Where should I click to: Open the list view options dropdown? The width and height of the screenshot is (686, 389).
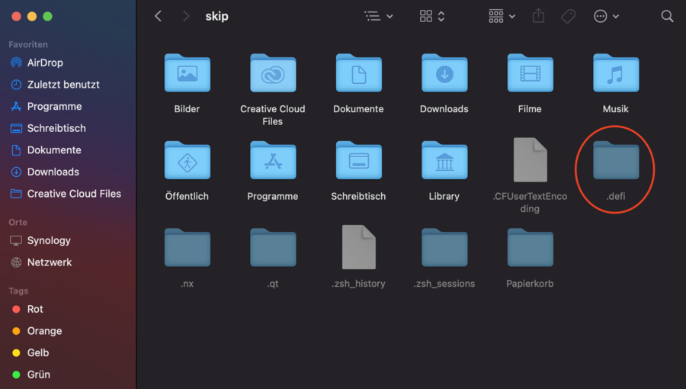[379, 16]
